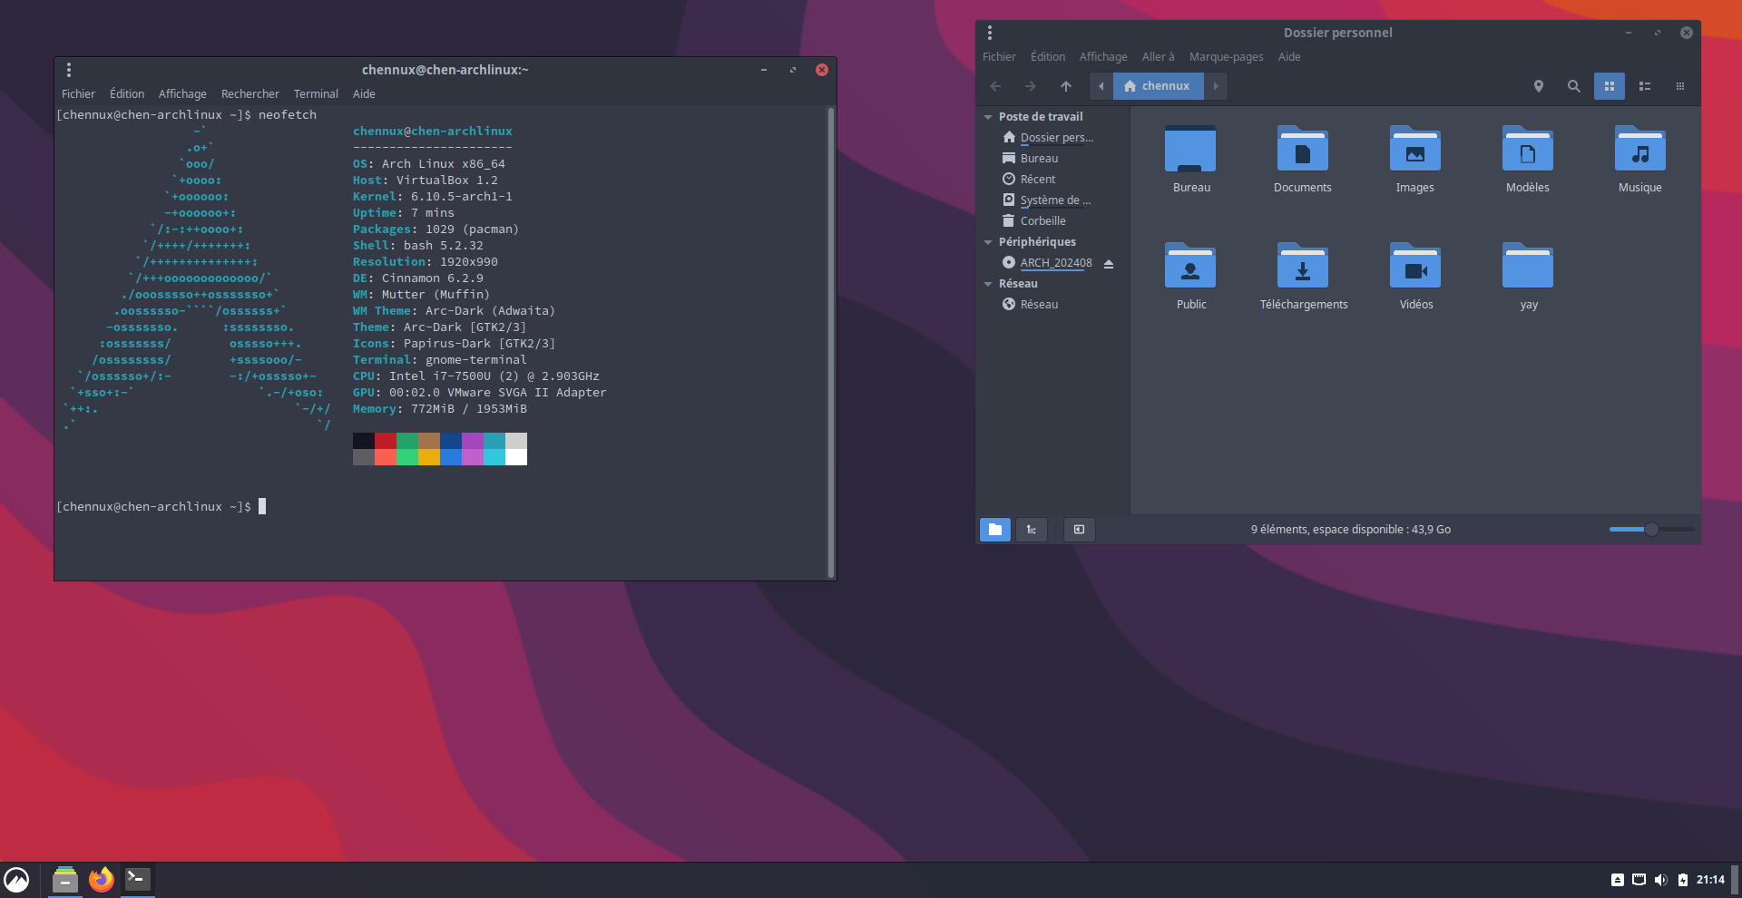Click path bar left scroll arrow
Screen dimensions: 1742x898
1101,86
